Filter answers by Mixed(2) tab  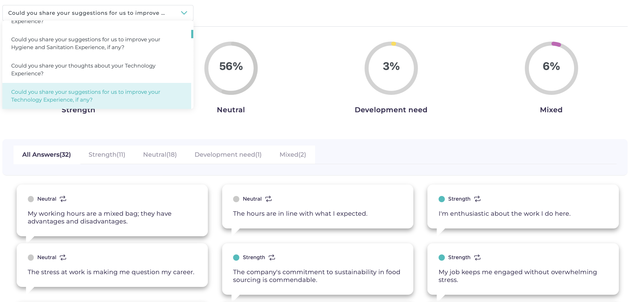tap(292, 155)
